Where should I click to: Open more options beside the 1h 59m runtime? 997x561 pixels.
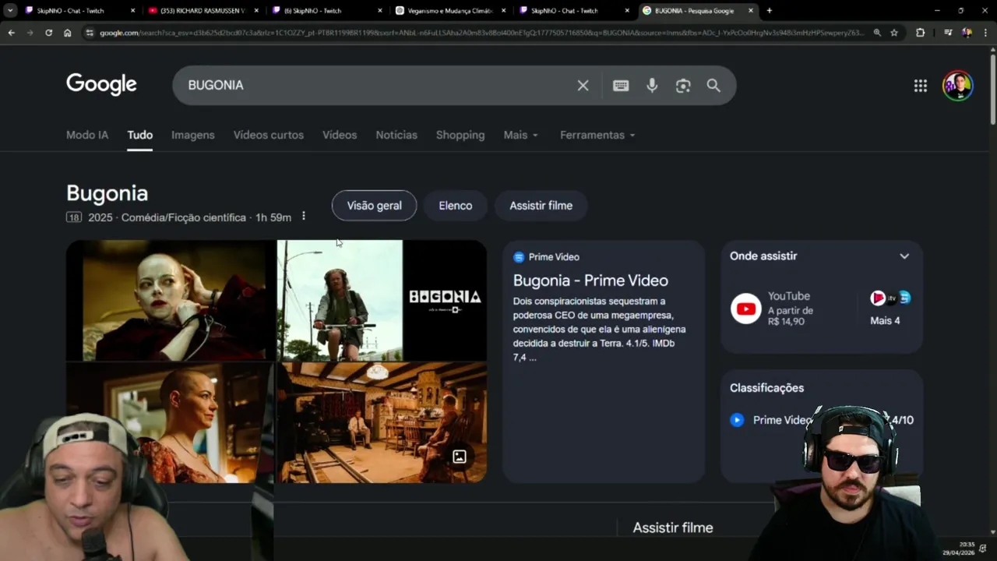coord(304,217)
